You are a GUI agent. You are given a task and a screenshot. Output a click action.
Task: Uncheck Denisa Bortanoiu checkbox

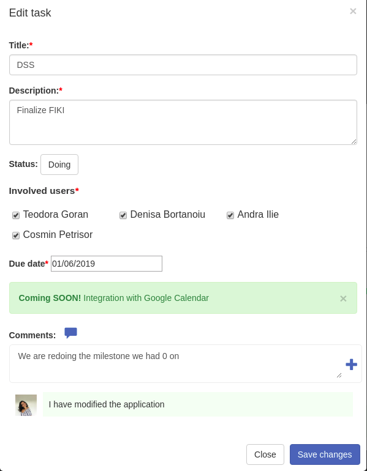[x=123, y=215]
